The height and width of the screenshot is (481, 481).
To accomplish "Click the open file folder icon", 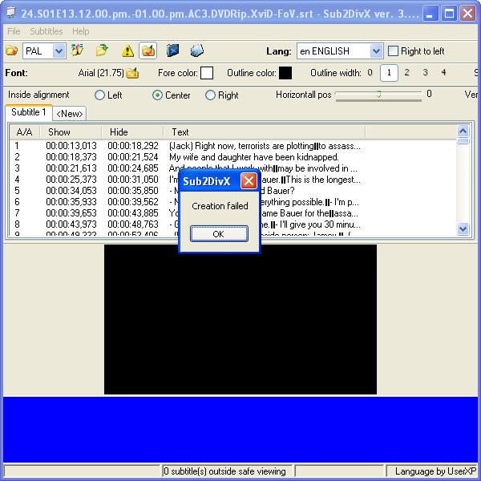I will (x=11, y=51).
